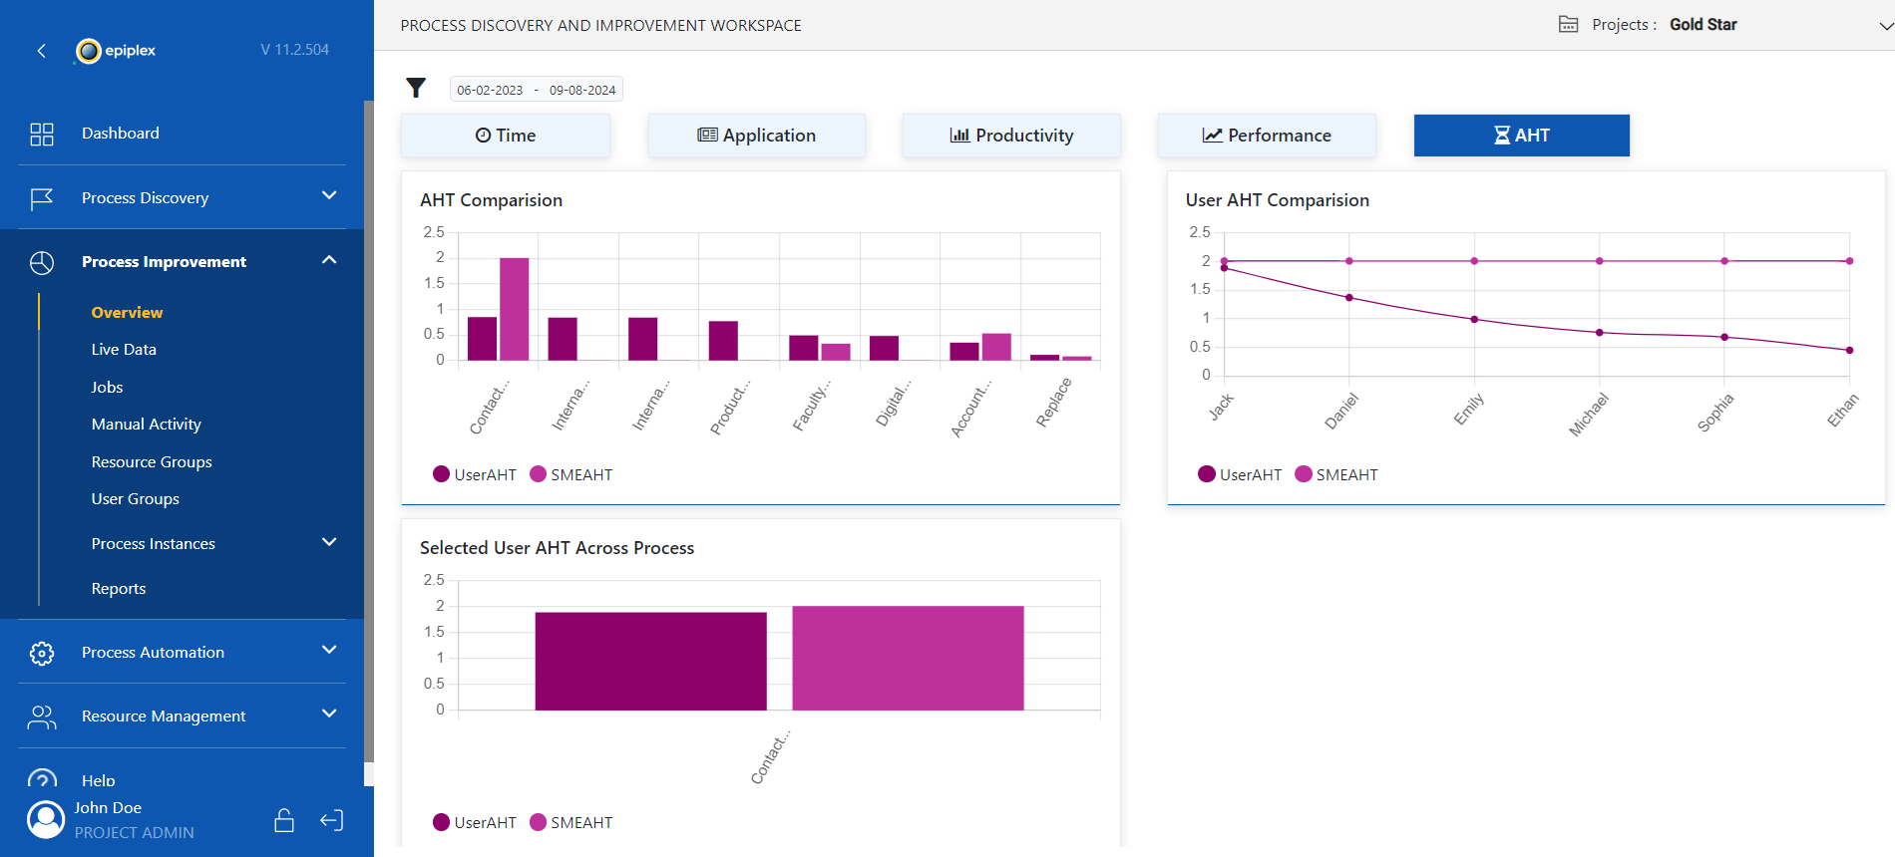Click the unlock padlock icon
Screen dimensions: 1895x857
click(x=284, y=820)
